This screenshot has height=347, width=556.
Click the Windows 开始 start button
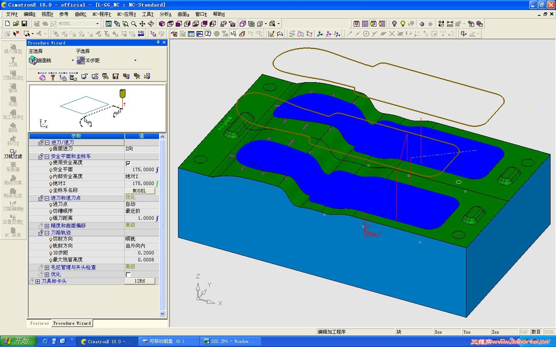coord(18,341)
